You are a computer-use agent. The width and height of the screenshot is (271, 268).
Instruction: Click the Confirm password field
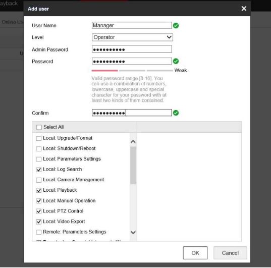(x=132, y=113)
